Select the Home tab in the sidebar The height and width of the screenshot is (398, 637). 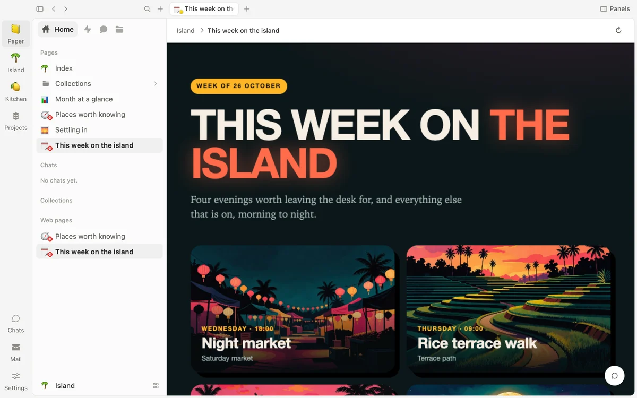point(58,30)
